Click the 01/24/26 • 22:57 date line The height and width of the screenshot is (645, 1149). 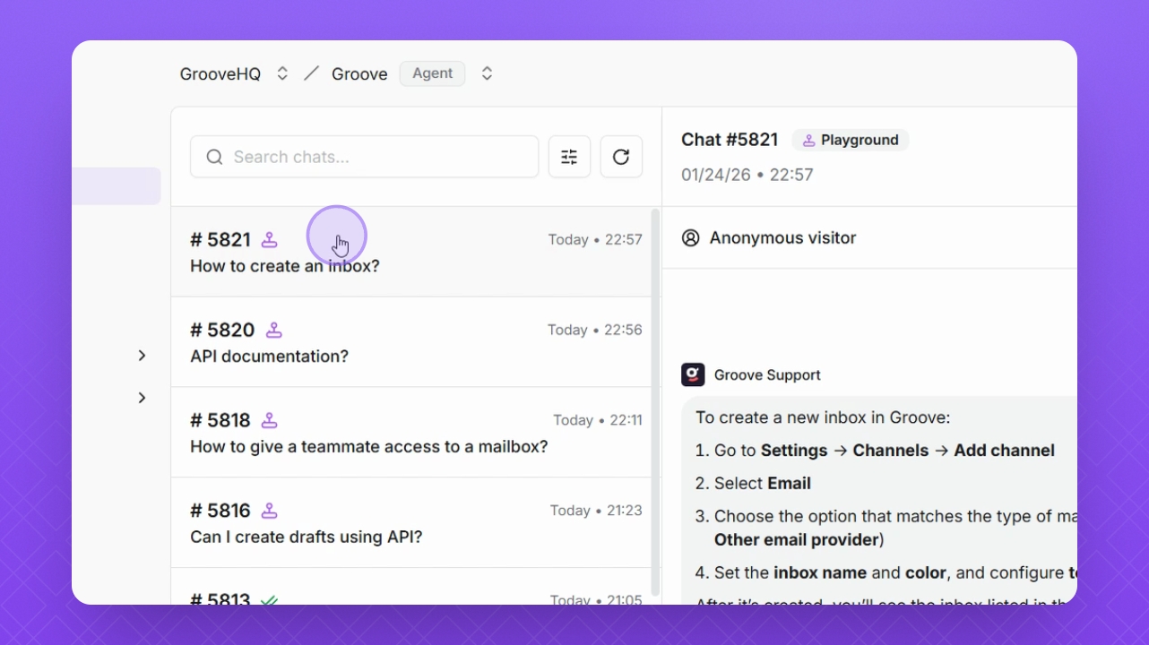pyautogui.click(x=747, y=175)
